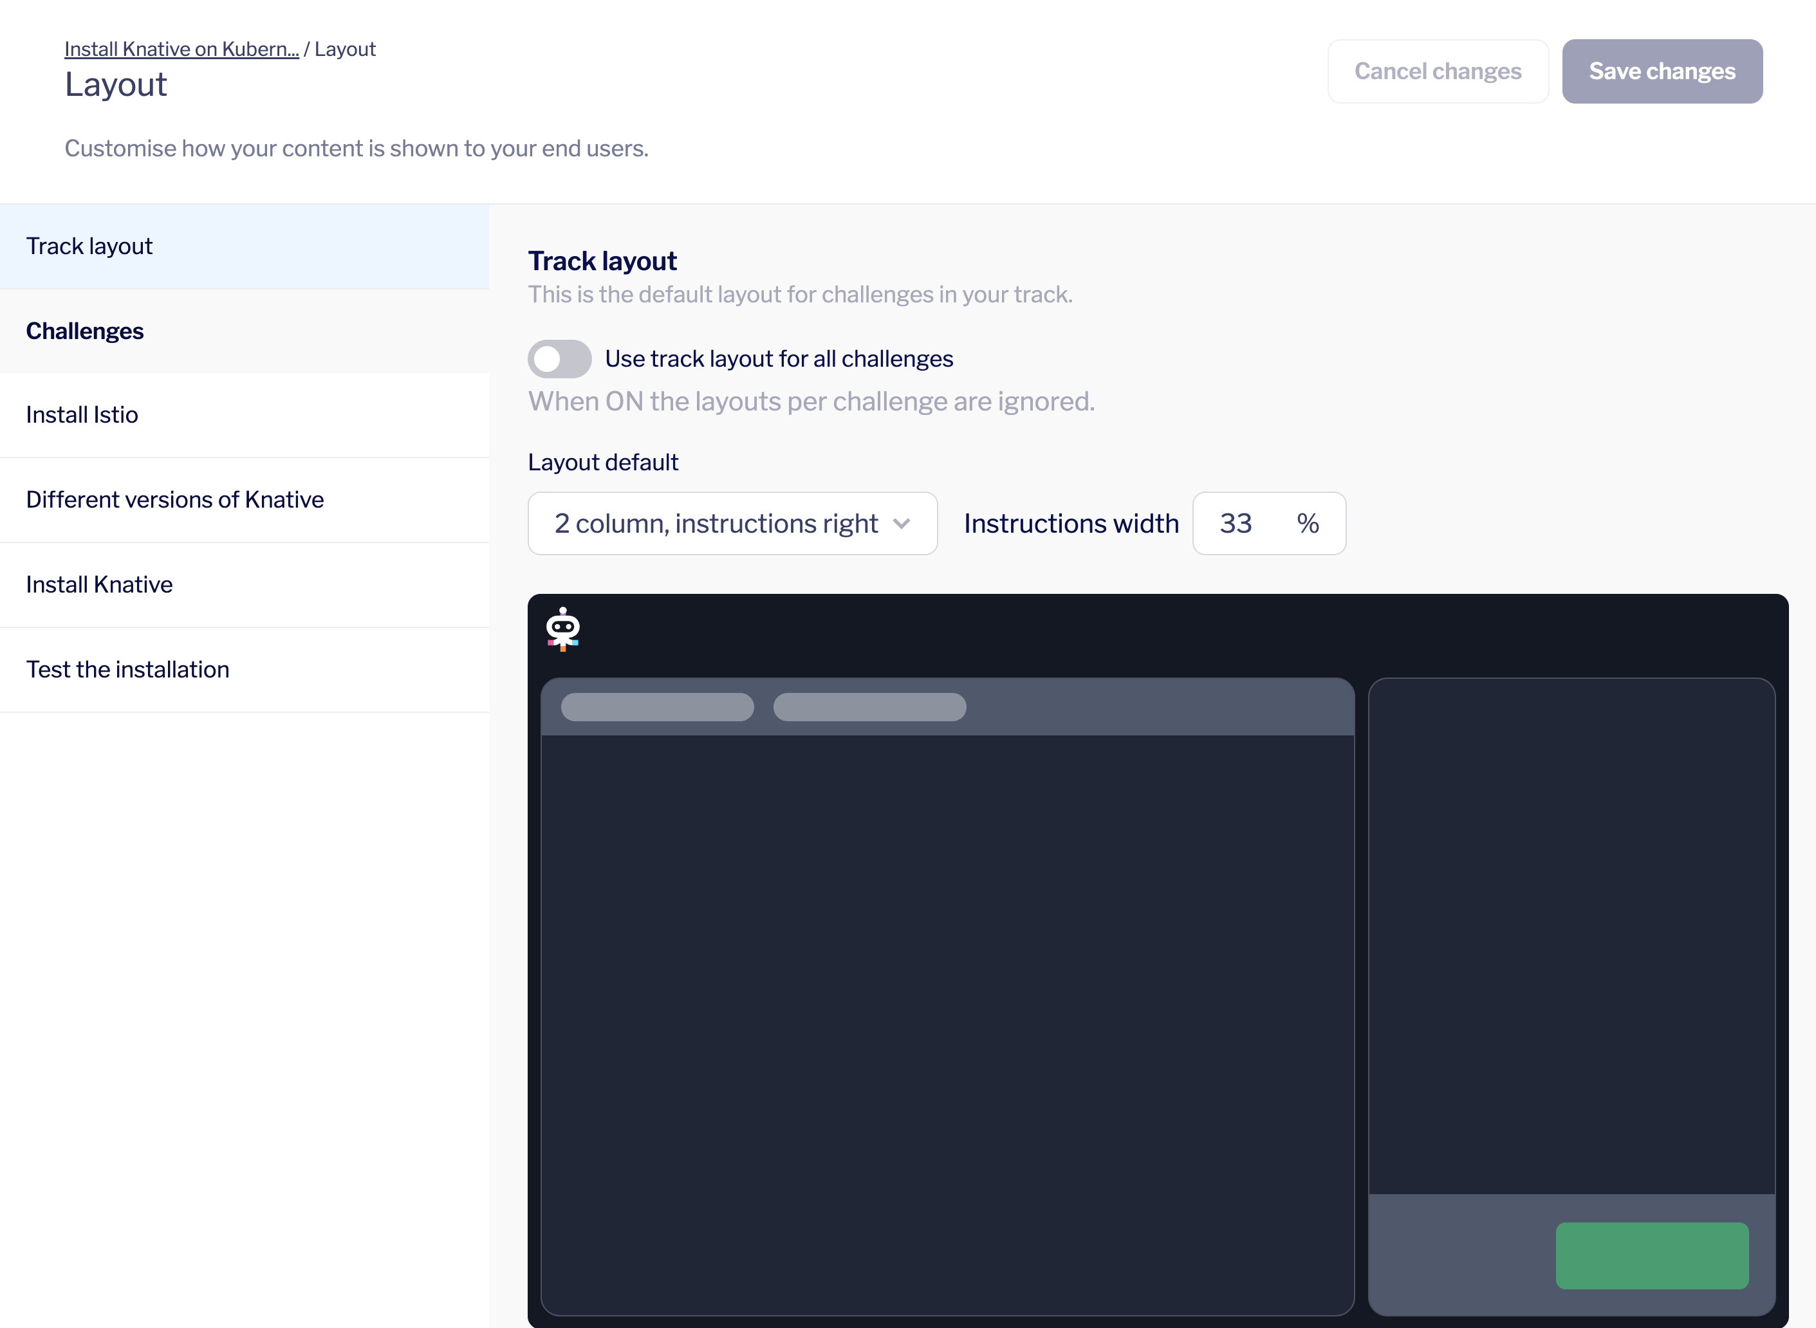Follow Install Knative on Kubern... breadcrumb link
The image size is (1816, 1328).
[x=181, y=49]
